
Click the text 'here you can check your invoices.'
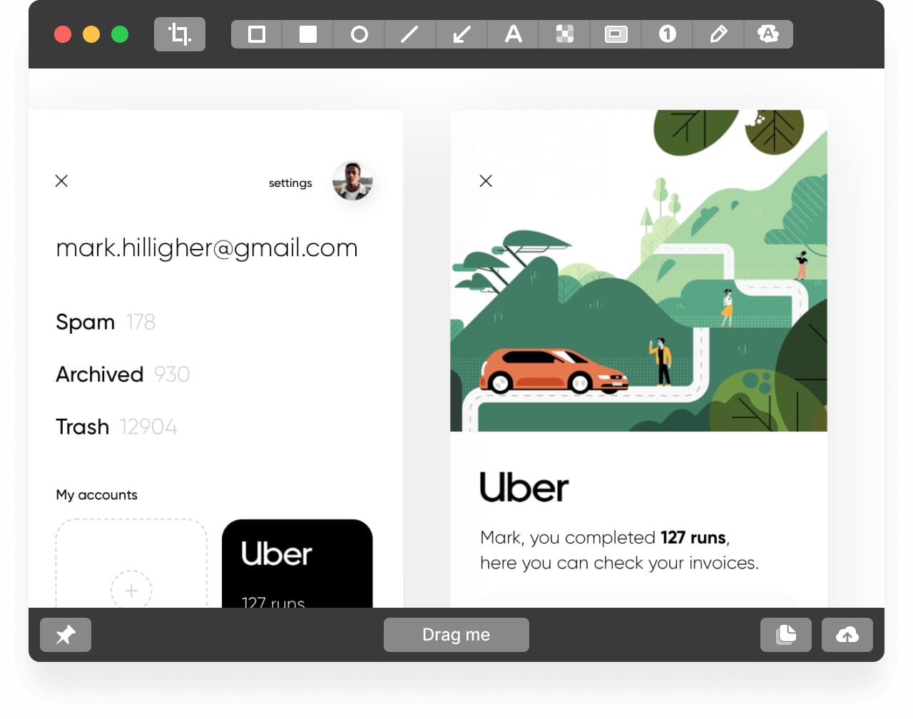coord(619,563)
